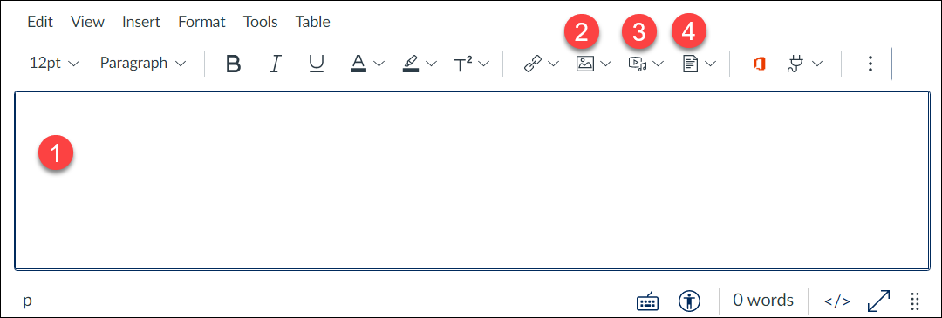Switch to HTML editor view
942x318 pixels.
(836, 301)
